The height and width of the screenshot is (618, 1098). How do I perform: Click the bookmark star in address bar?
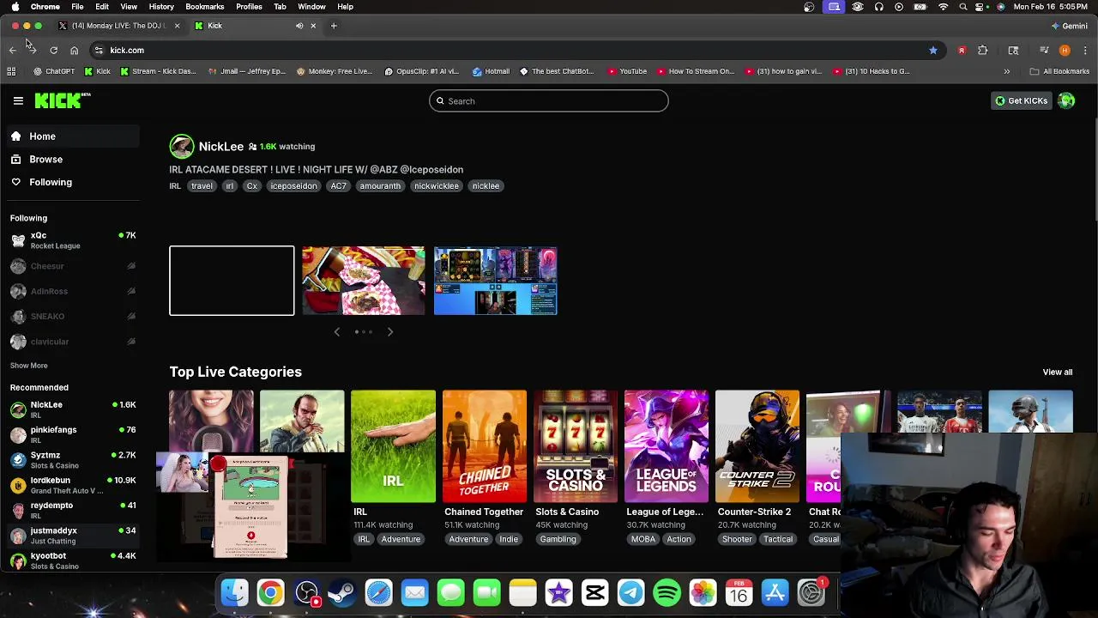932,51
